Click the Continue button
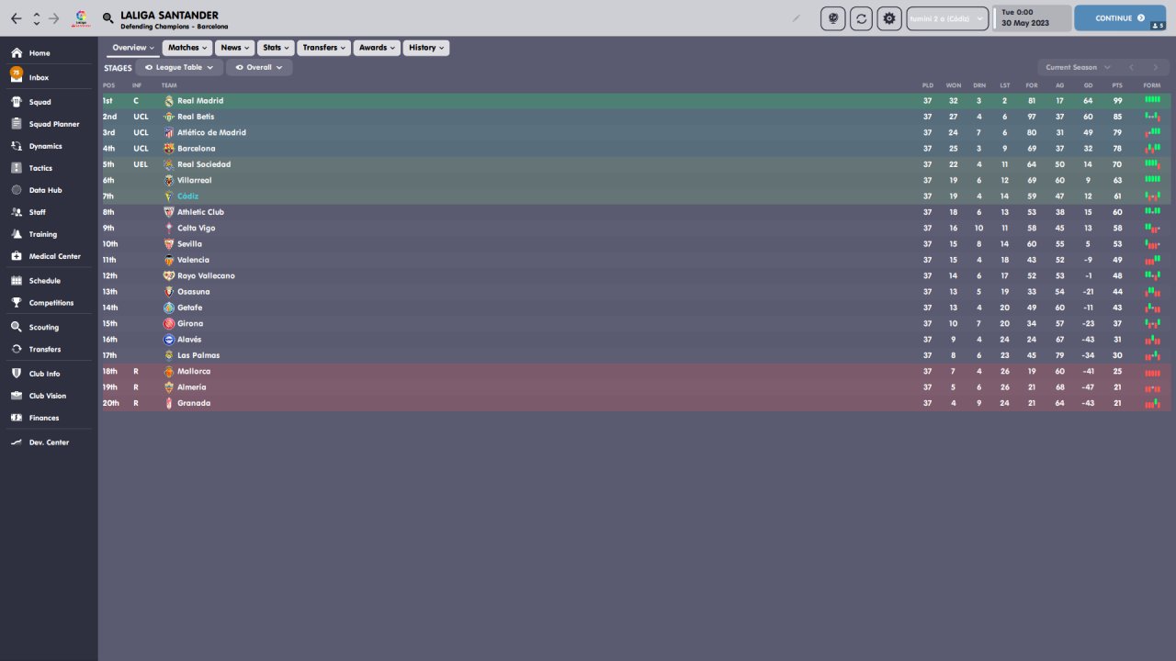The image size is (1176, 661). coord(1120,18)
